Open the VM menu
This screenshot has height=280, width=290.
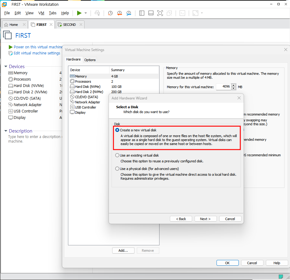point(41,13)
